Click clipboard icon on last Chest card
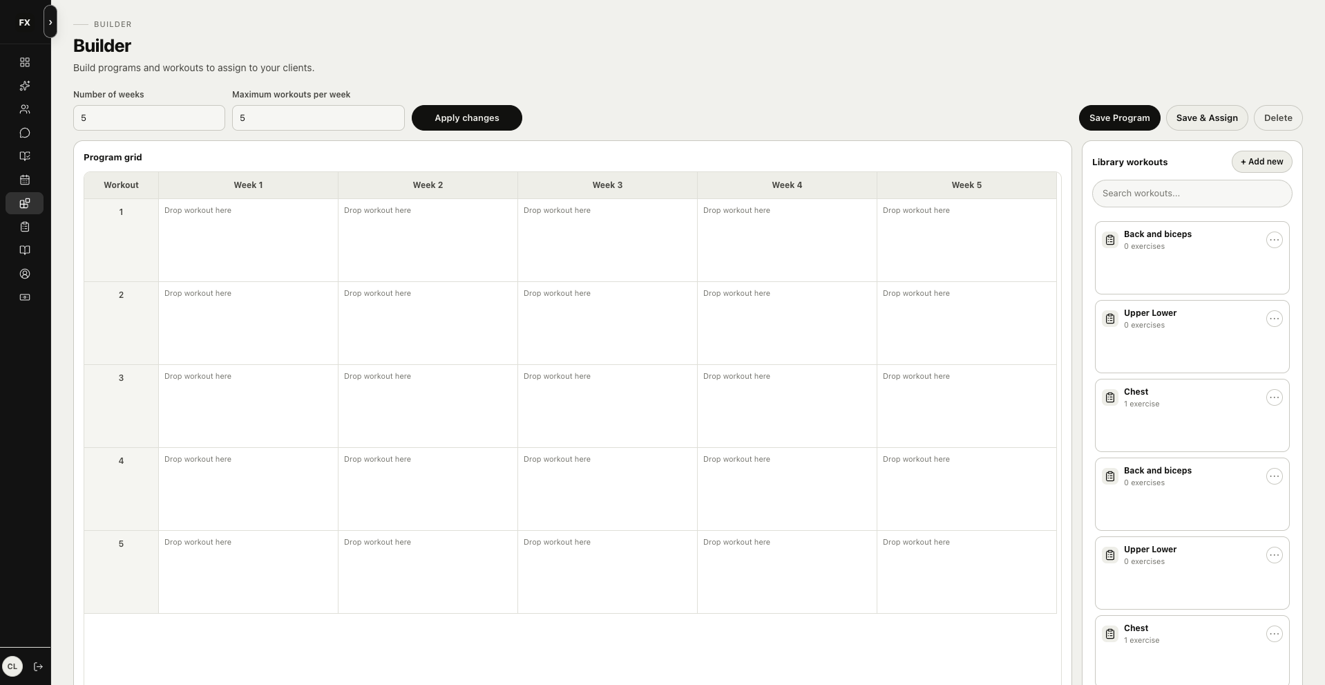This screenshot has height=685, width=1325. pos(1110,634)
